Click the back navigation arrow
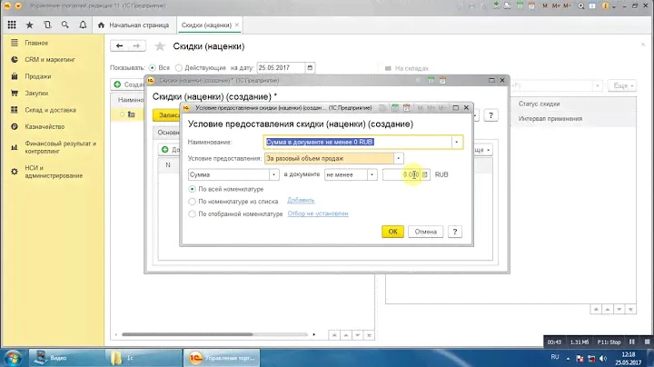This screenshot has height=367, width=654. tap(119, 45)
